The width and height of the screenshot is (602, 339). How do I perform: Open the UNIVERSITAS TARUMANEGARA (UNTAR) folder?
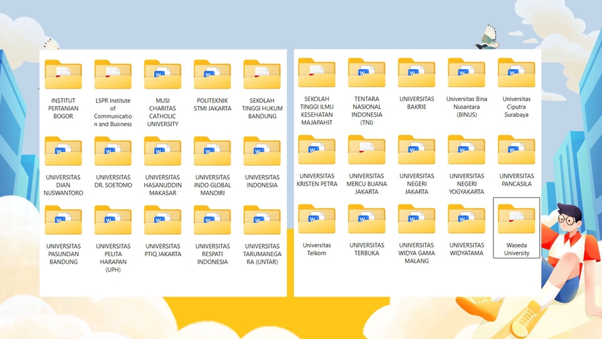262,221
